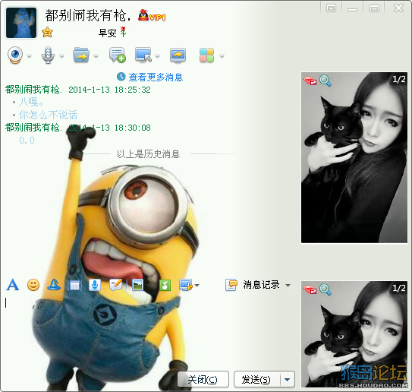
Task: Expand the 消息记录 dropdown arrow
Action: pos(288,285)
